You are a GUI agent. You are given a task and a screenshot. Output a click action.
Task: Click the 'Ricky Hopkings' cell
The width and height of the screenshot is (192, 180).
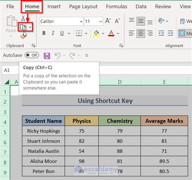pos(43,131)
